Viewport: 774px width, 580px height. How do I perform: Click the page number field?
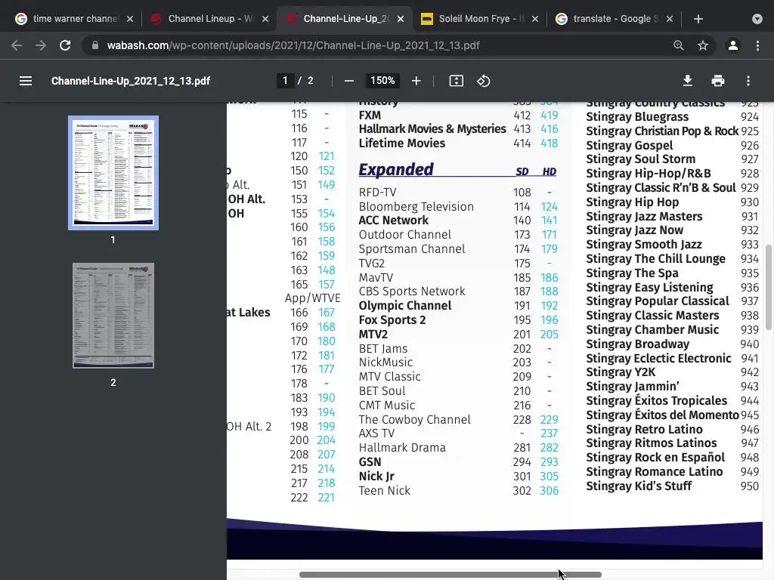[285, 80]
